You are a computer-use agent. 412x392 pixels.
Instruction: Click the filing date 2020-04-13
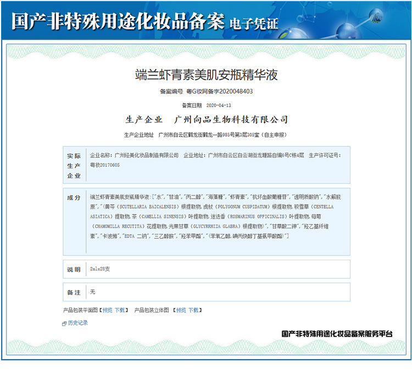[219, 105]
